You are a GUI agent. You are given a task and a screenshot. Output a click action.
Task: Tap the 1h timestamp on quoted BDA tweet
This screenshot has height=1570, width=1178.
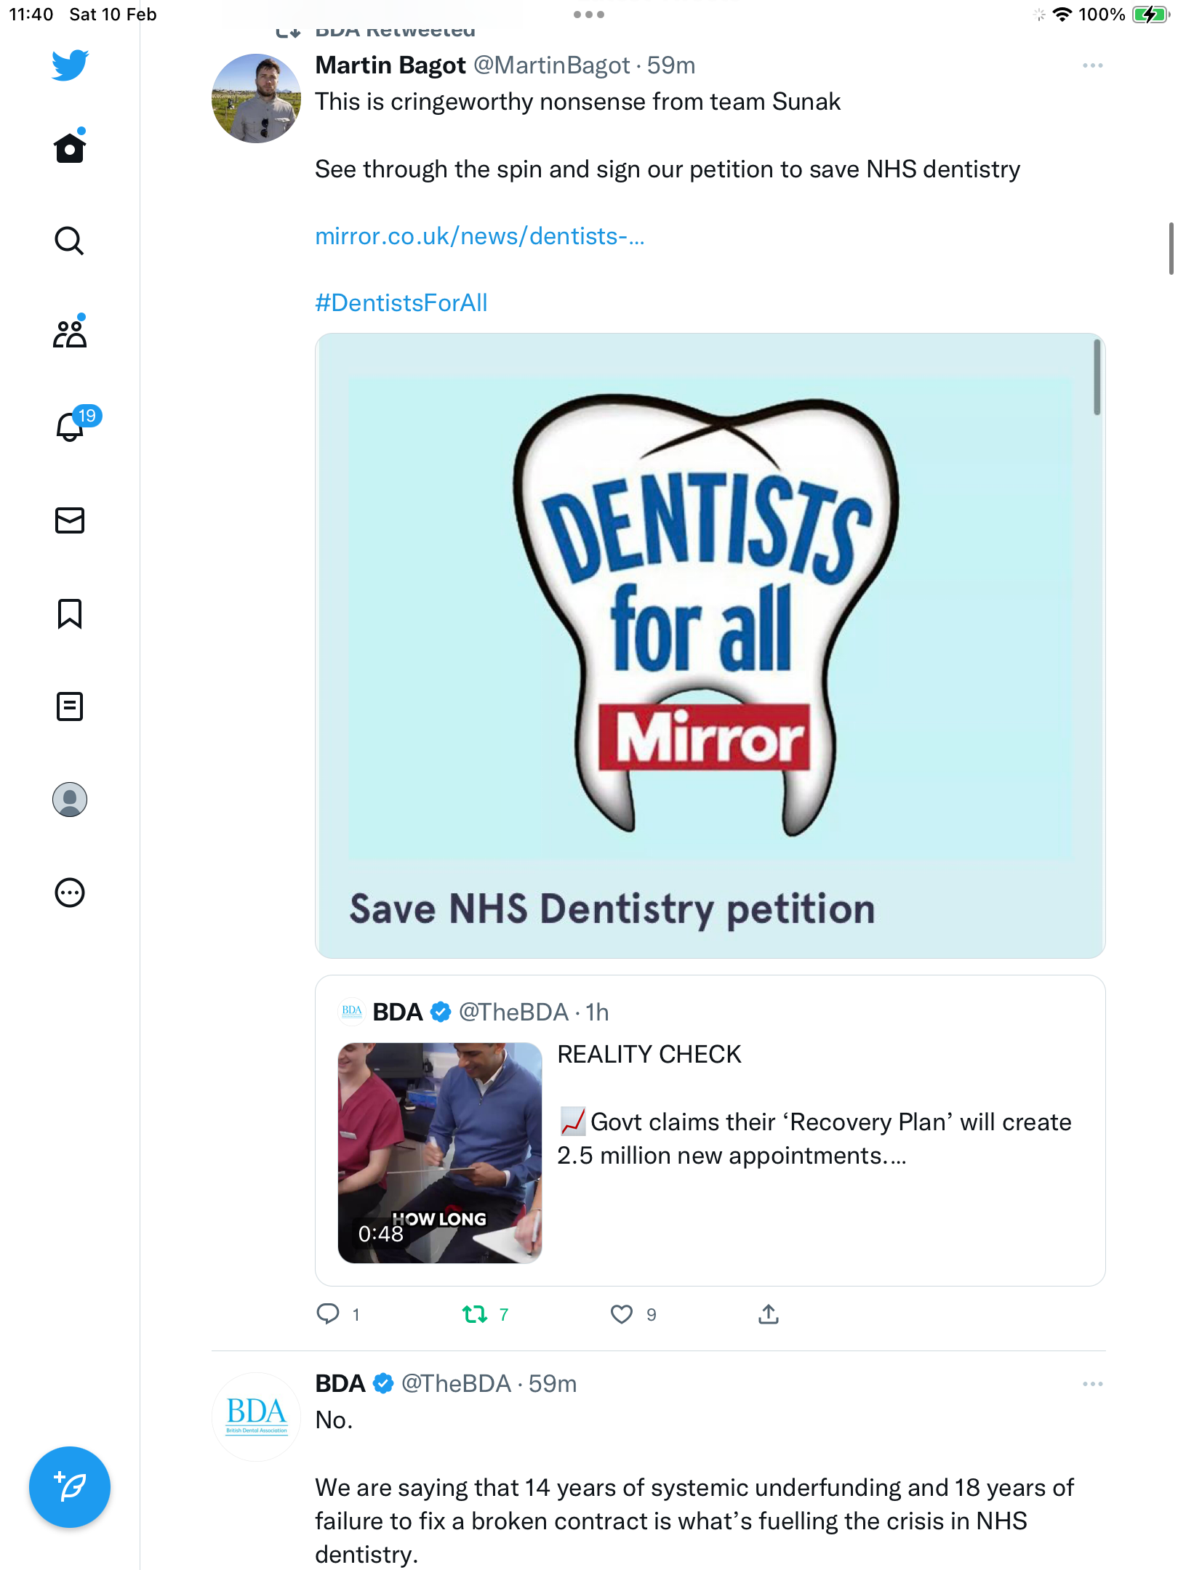598,1012
